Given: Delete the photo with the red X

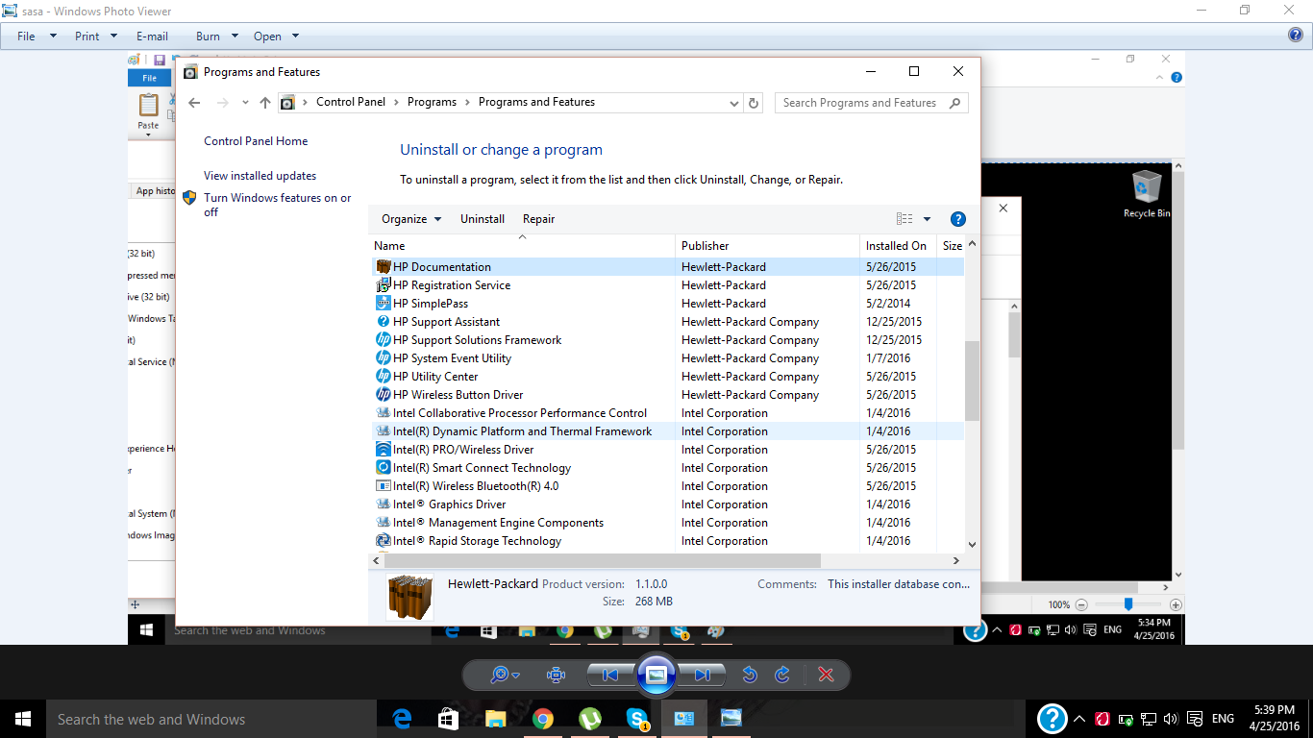Looking at the screenshot, I should pos(826,675).
